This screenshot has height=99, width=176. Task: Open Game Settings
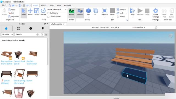click(x=156, y=13)
